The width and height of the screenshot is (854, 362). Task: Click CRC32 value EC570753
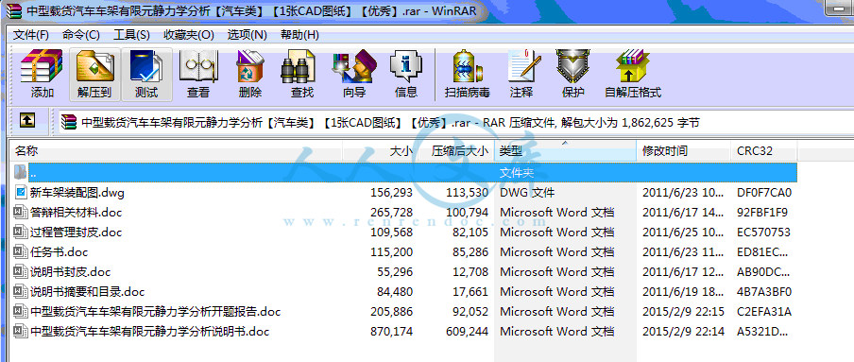[764, 233]
